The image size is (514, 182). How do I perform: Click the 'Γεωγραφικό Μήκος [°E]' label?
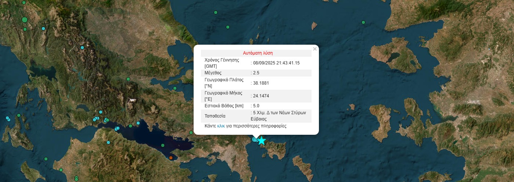point(223,96)
